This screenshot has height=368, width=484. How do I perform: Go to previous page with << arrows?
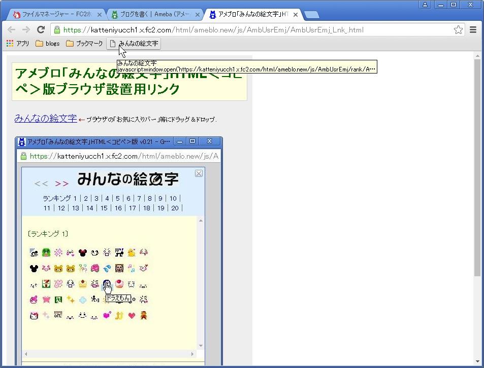pos(41,184)
